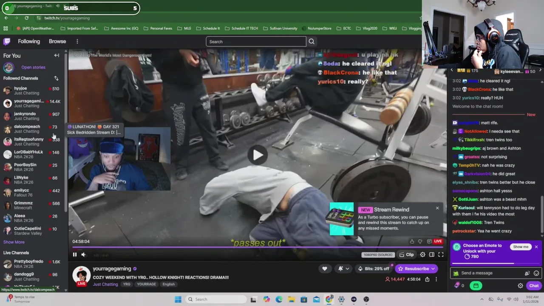Share the stream via the share icon
Viewport: 544px width, 306px height.
427,279
